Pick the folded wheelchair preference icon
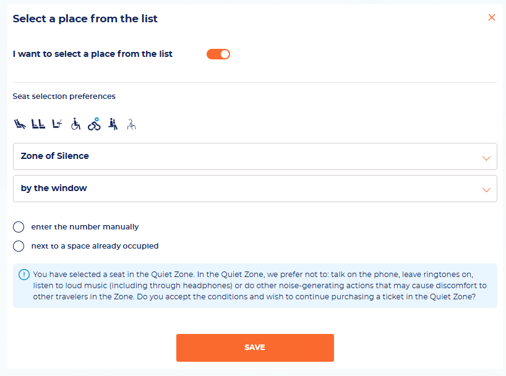The width and height of the screenshot is (506, 376). click(131, 124)
